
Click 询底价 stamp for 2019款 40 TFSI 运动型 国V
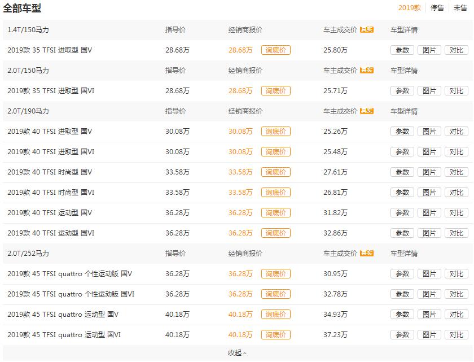pyautogui.click(x=276, y=212)
